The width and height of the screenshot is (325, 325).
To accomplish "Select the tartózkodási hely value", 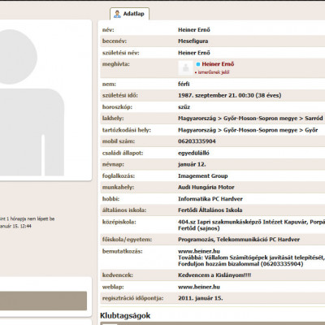I will 248,130.
